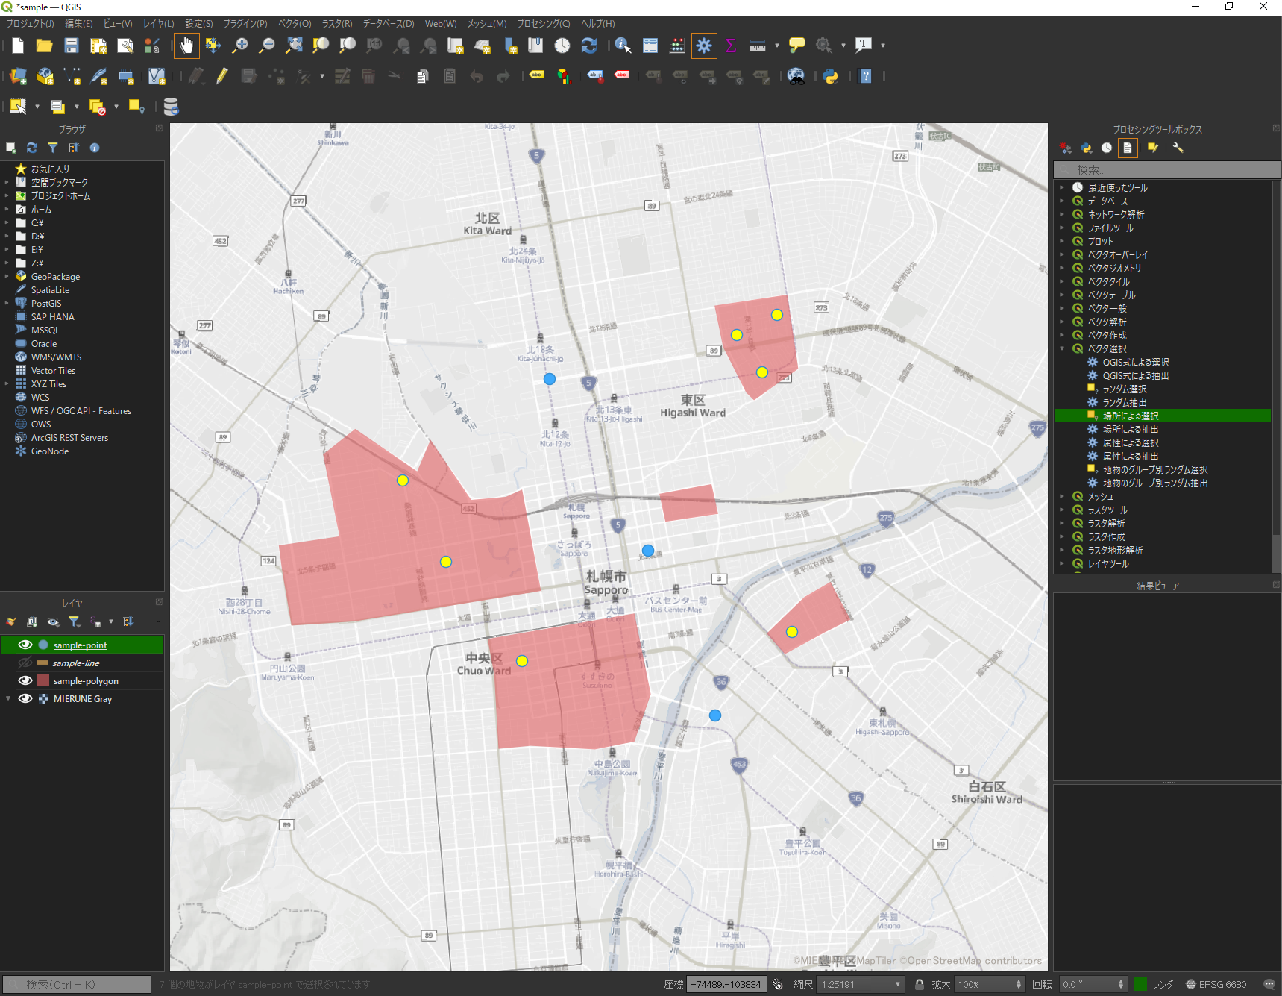Viewport: 1282px width, 996px height.
Task: Refresh the Browser panel
Action: click(x=32, y=148)
